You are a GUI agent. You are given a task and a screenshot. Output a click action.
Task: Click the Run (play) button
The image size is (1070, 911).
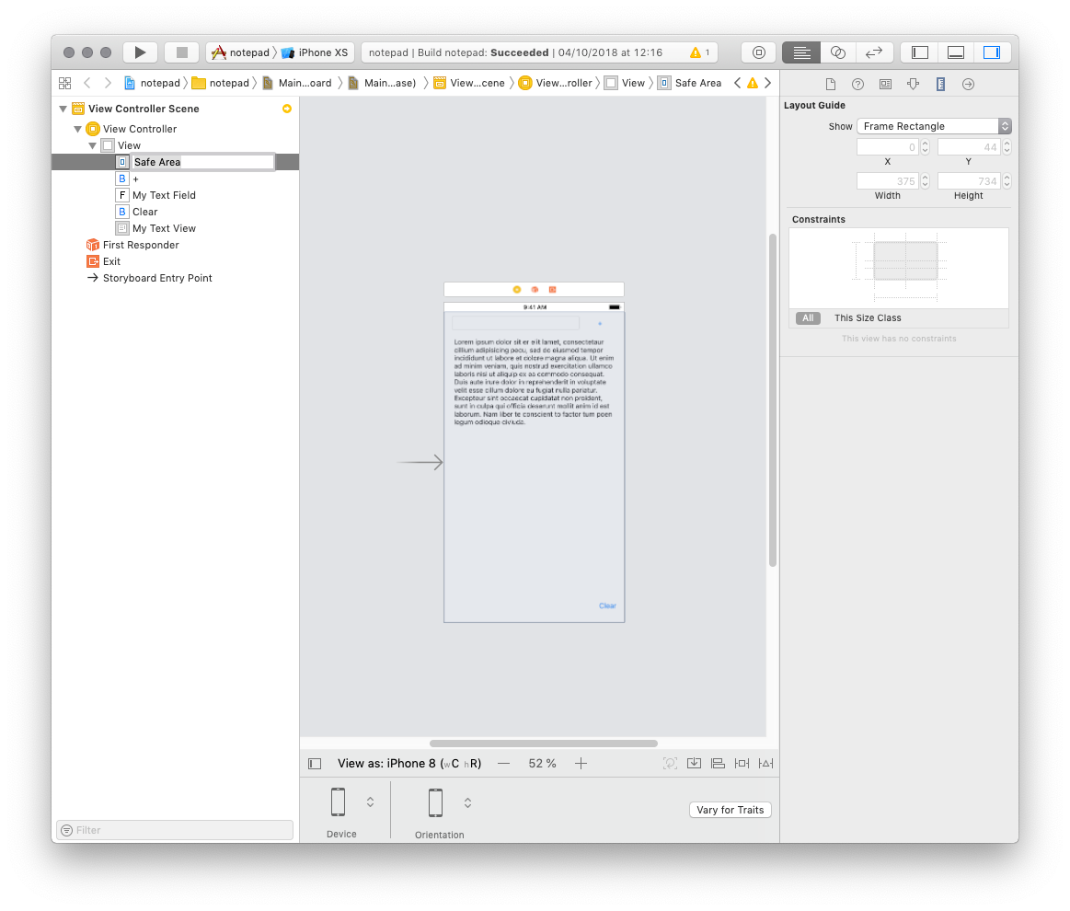[140, 52]
